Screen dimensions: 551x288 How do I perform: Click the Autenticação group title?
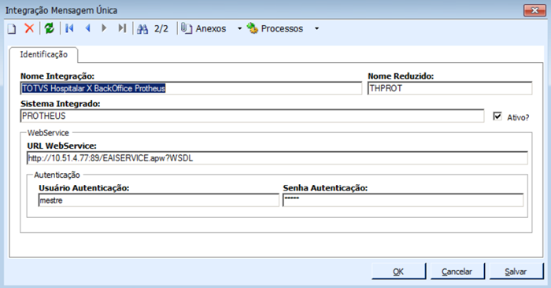point(57,175)
